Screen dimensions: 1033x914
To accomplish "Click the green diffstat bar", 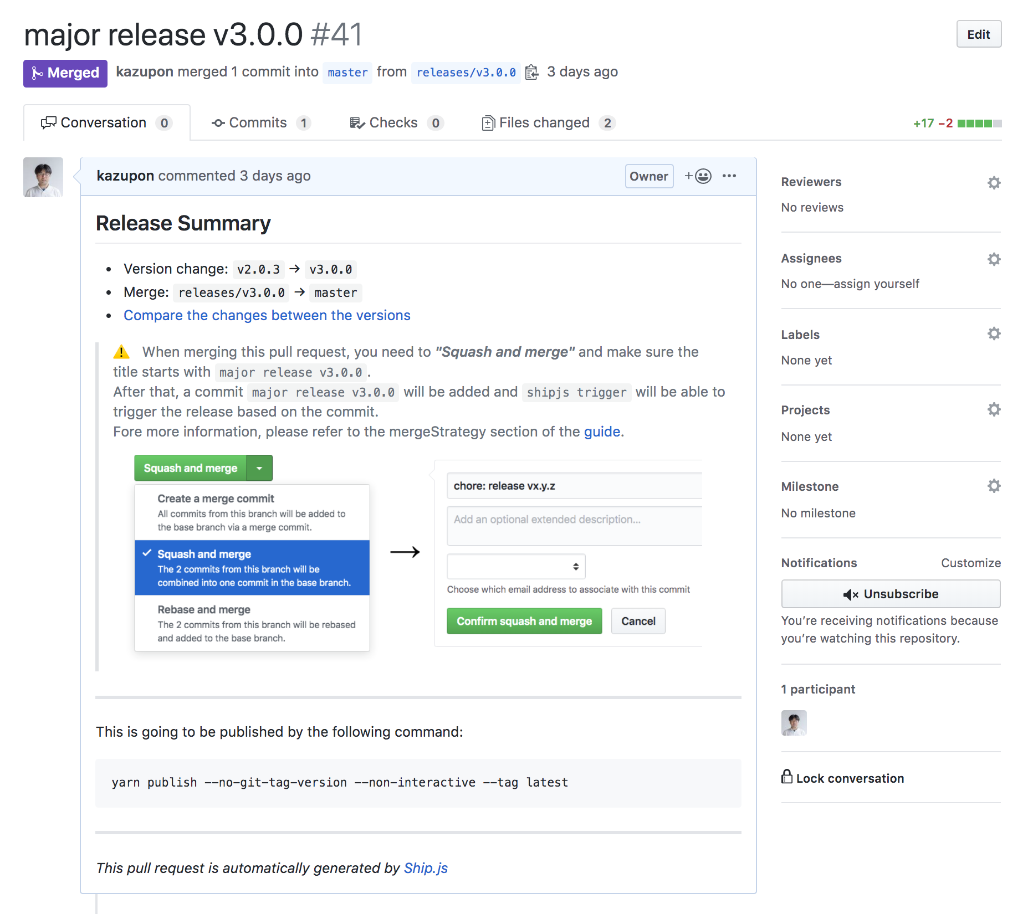I will 979,123.
